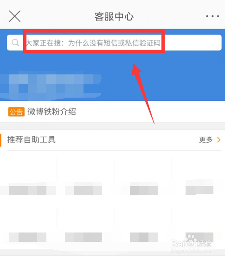Close the 客服中心 page with the X icon

pyautogui.click(x=15, y=16)
